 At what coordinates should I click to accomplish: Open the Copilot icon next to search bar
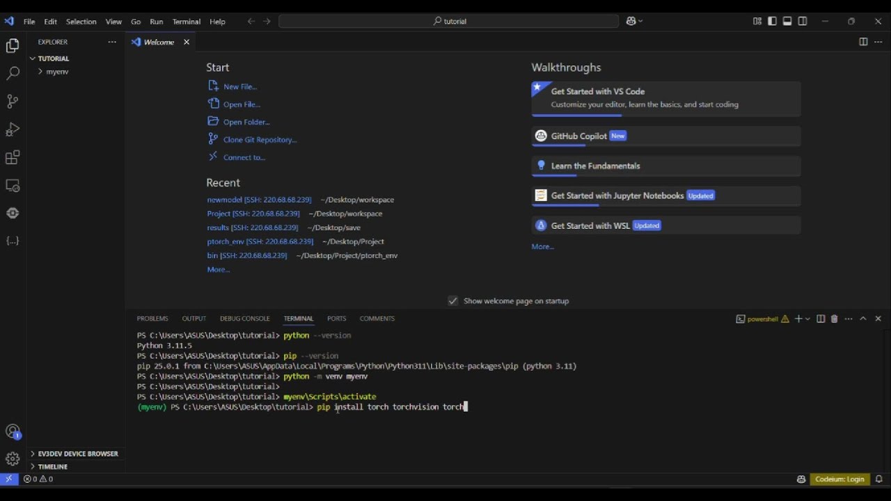click(634, 21)
